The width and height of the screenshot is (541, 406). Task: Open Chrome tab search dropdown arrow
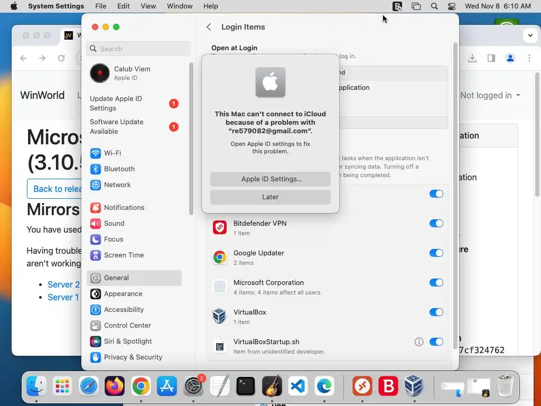click(x=530, y=35)
